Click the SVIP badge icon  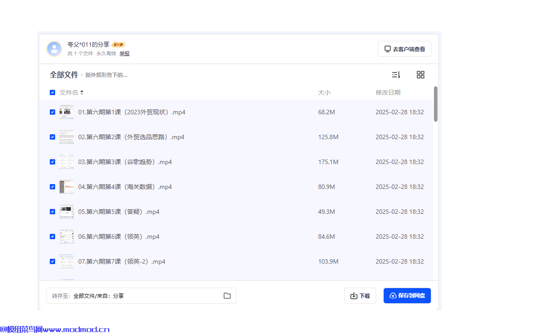pyautogui.click(x=118, y=44)
